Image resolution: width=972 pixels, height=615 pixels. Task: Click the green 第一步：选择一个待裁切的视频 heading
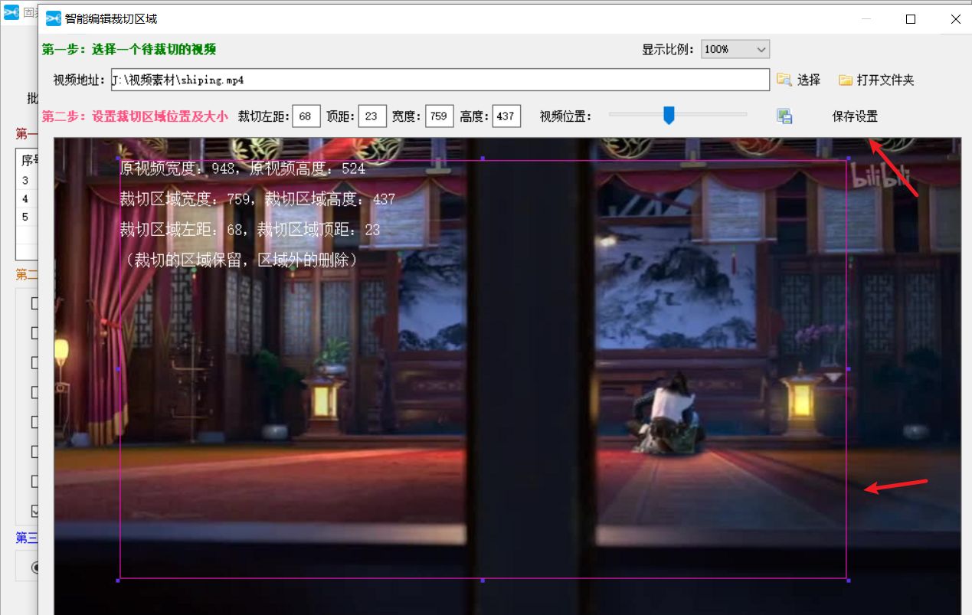pos(129,50)
